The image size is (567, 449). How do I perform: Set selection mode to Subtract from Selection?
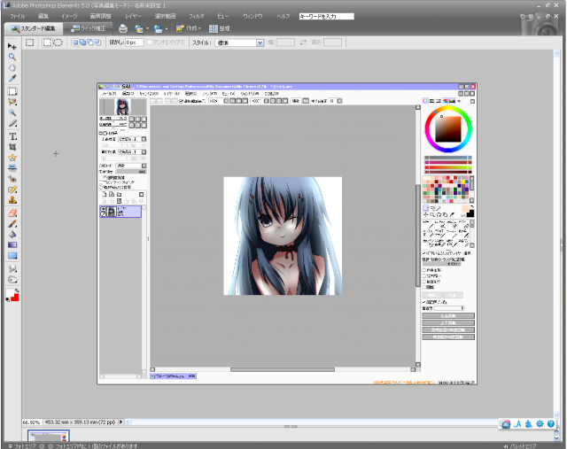(90, 43)
